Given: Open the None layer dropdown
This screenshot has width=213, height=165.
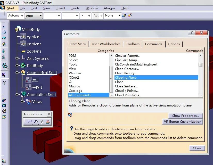Looking at the screenshot, I should click(x=119, y=16).
